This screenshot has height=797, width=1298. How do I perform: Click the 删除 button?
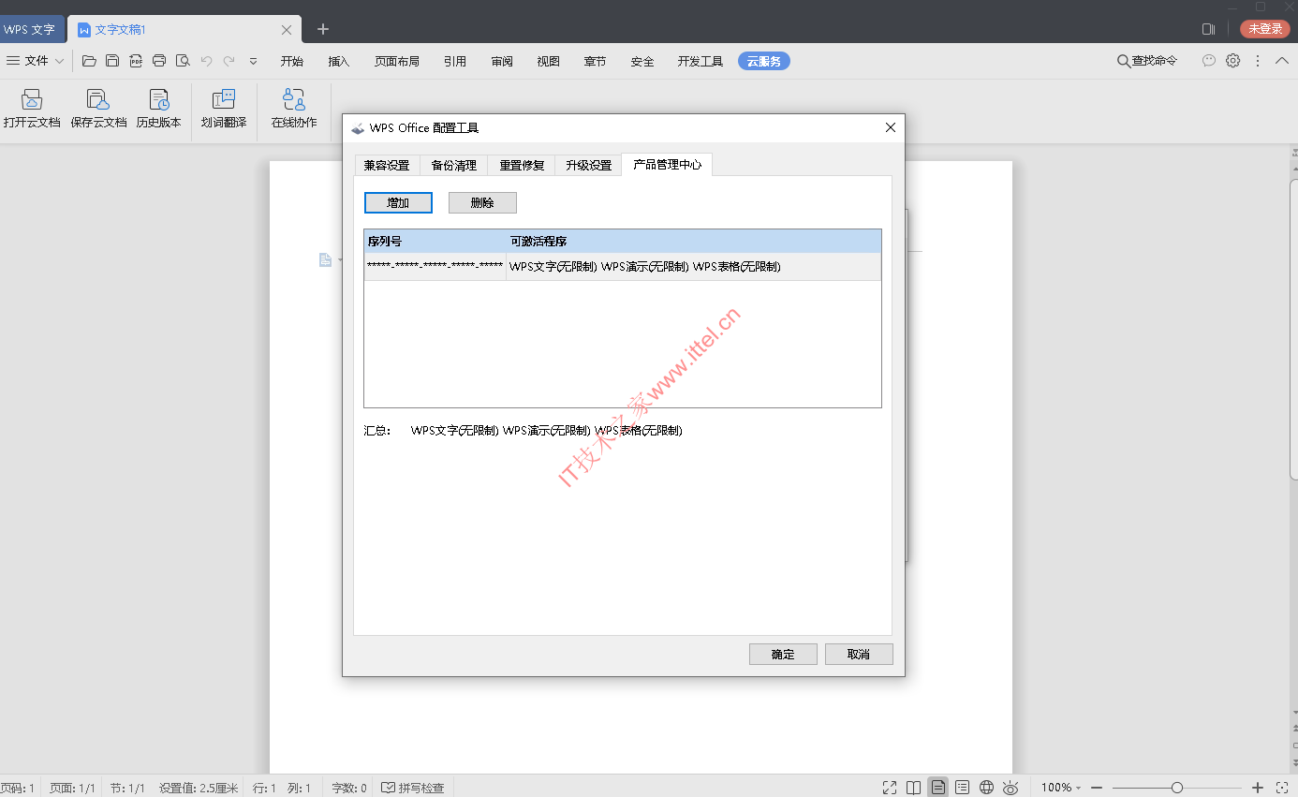click(482, 202)
